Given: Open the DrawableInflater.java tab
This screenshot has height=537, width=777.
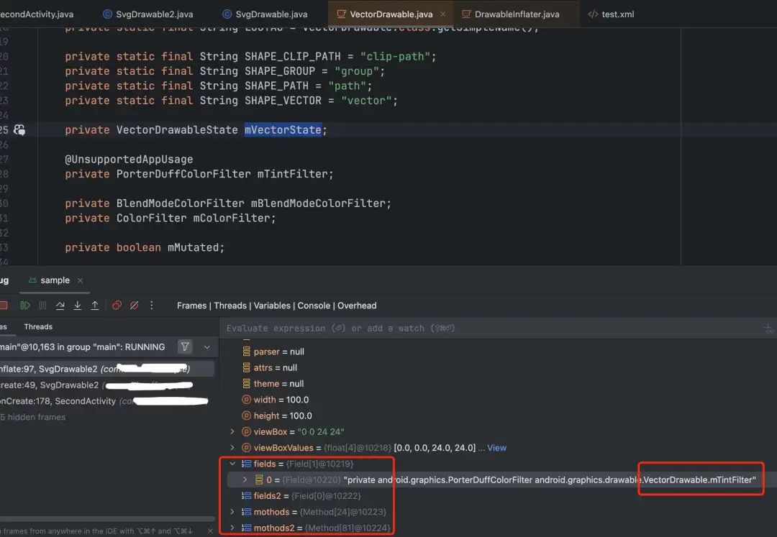Looking at the screenshot, I should coord(510,14).
